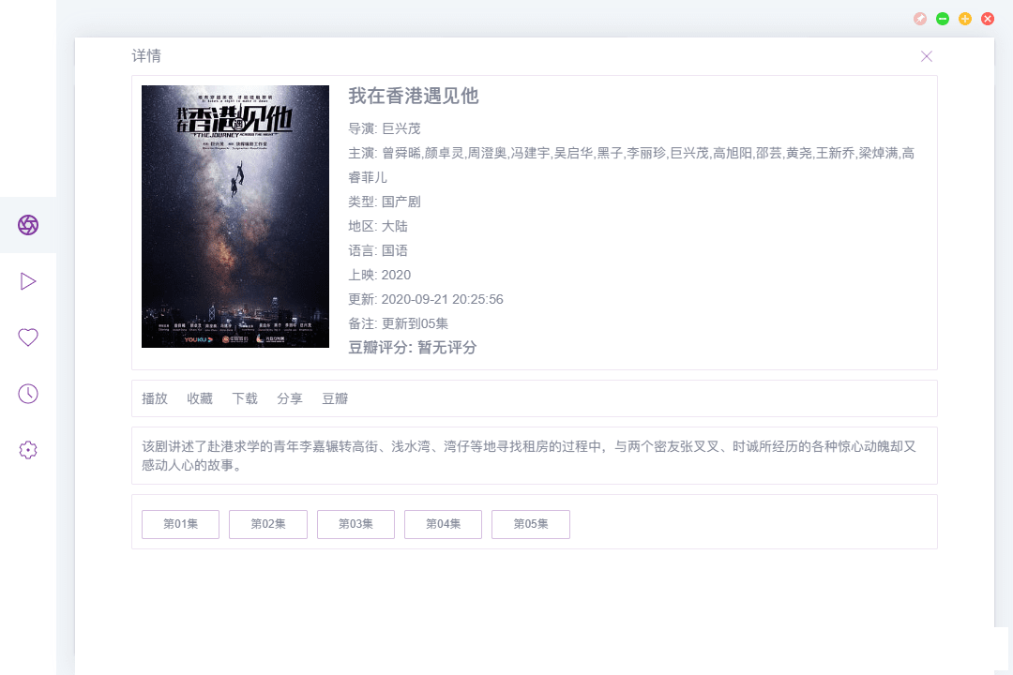This screenshot has height=675, width=1013.
Task: Click the 豆瓣评分: 暂无评分 text
Action: click(412, 348)
